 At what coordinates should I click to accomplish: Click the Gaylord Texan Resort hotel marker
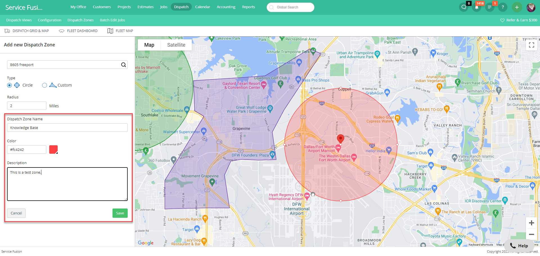[x=264, y=85]
